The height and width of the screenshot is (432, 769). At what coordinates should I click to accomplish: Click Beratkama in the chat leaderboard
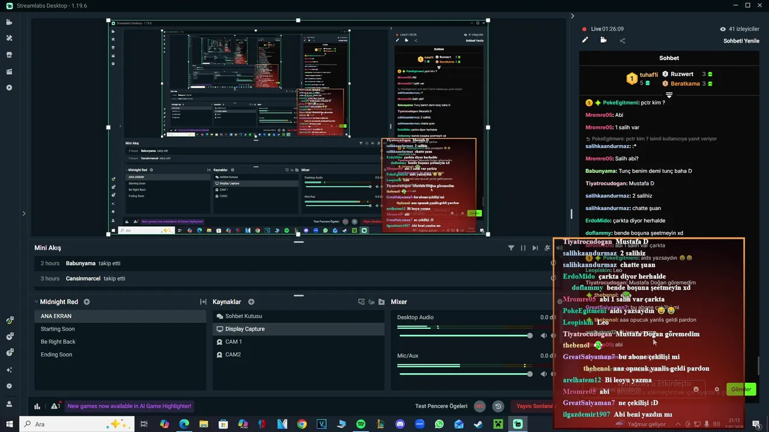point(685,83)
